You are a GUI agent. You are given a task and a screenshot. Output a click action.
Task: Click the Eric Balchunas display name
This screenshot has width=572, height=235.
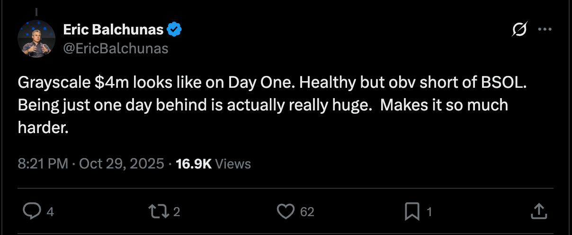(114, 30)
